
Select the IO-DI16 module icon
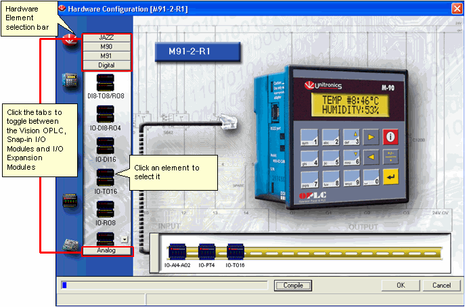(x=106, y=146)
